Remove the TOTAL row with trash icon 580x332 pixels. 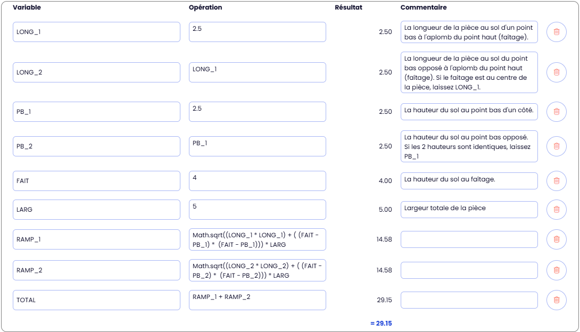556,300
